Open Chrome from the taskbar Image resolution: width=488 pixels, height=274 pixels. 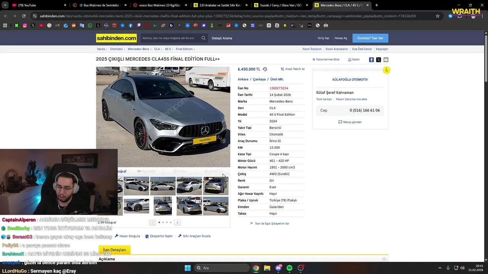pyautogui.click(x=256, y=268)
